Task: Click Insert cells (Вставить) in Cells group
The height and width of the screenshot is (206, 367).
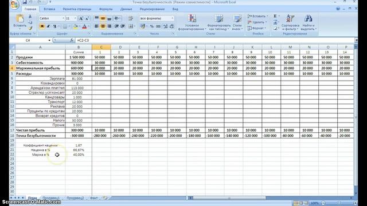Action: [x=257, y=16]
